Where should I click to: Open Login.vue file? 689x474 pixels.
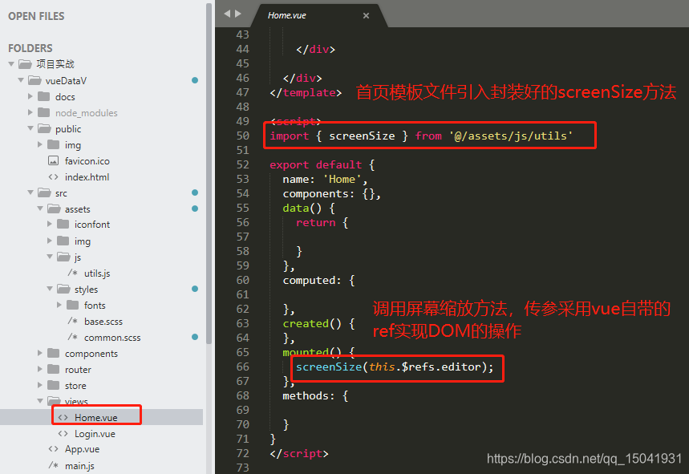tap(95, 434)
